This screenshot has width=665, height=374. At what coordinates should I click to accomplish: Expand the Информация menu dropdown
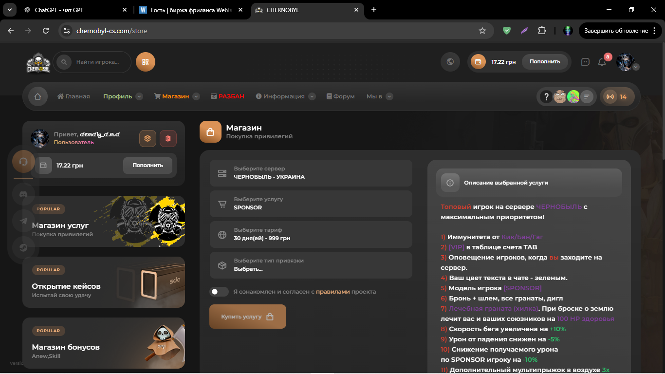(312, 96)
